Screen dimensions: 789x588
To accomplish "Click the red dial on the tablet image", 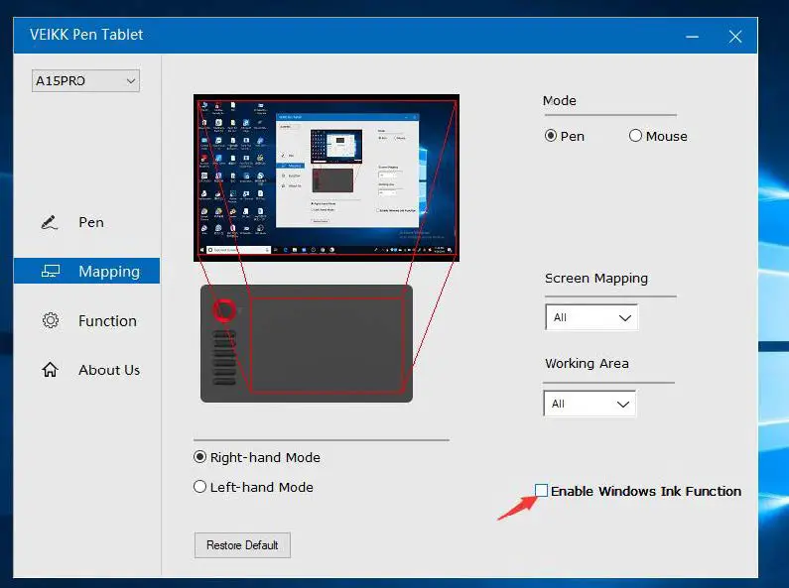I will coord(224,310).
